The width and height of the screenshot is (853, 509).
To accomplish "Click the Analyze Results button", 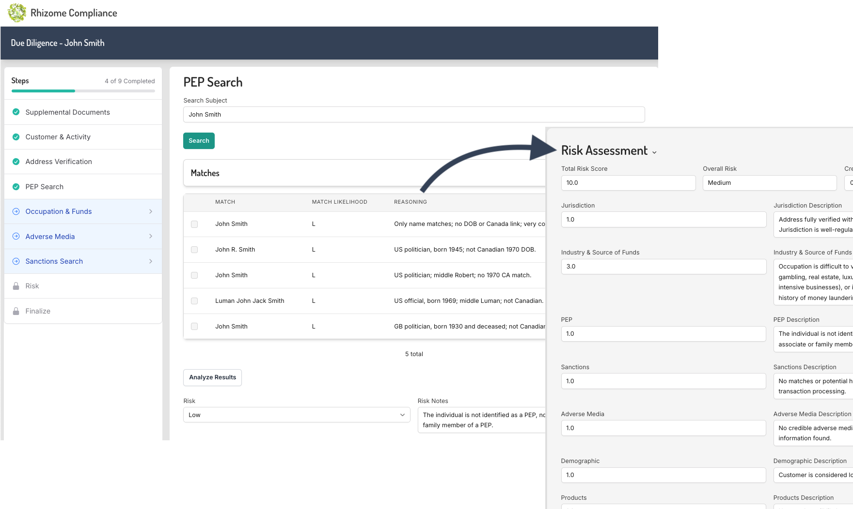I will coord(212,377).
